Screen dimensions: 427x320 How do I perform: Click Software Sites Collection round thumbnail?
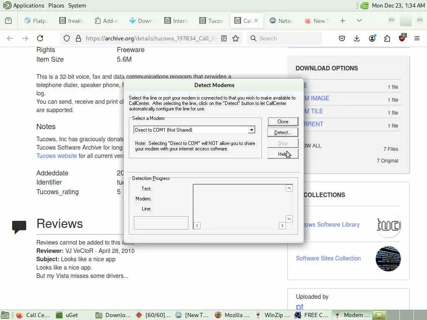pos(388,258)
